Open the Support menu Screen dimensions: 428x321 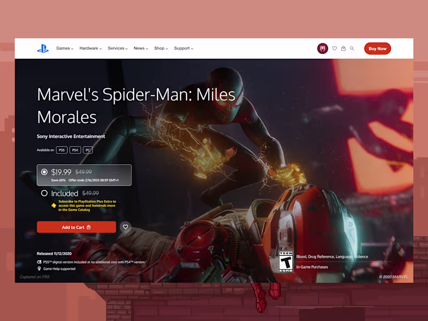click(184, 48)
